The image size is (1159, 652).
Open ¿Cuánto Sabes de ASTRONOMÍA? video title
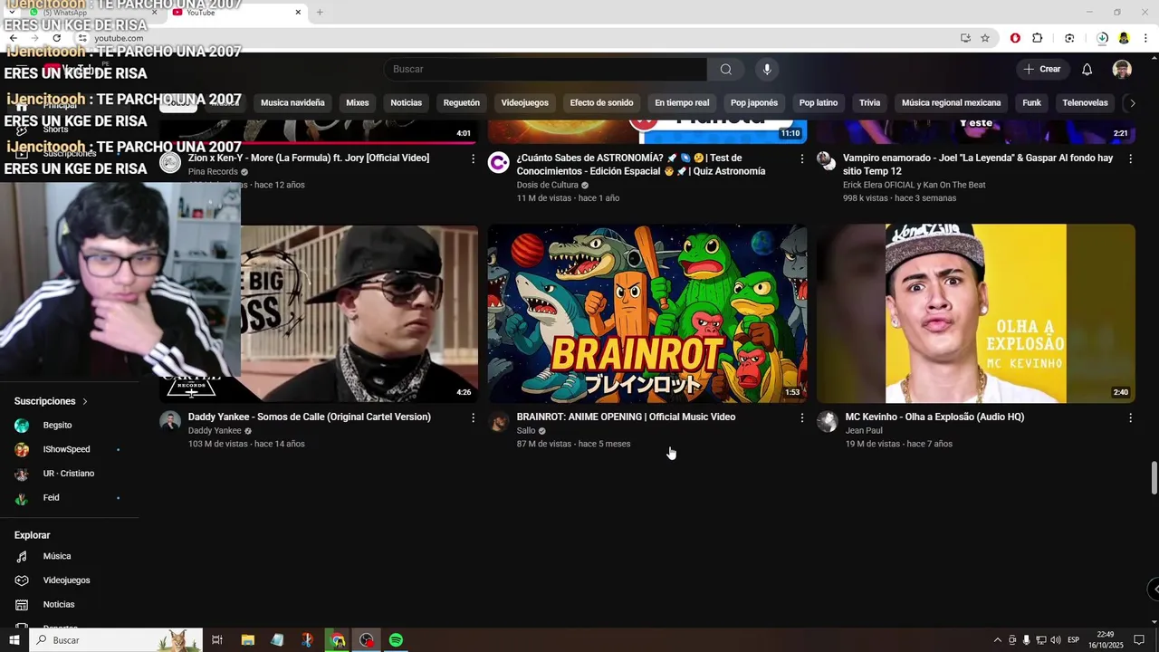point(641,164)
